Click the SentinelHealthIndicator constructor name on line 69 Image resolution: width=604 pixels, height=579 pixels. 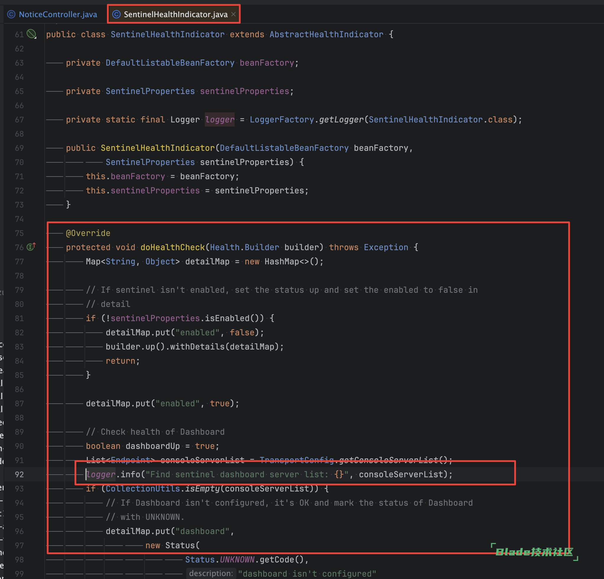coord(158,148)
